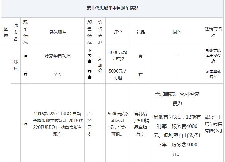The image size is (225, 162).
Task: Select the 礼品 column header
Action: pos(141,32)
